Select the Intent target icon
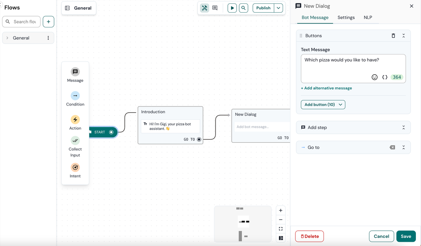Viewport: 421px width, 246px height. tap(75, 168)
